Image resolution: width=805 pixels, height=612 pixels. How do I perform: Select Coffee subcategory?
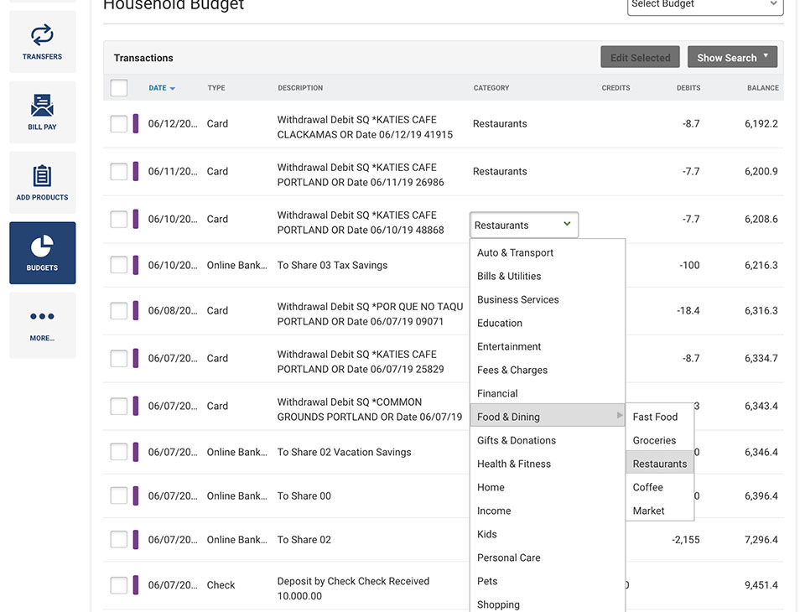660,488
